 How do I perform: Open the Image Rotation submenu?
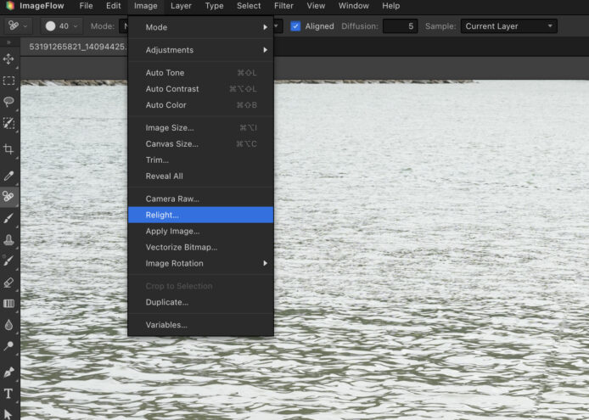[200, 263]
